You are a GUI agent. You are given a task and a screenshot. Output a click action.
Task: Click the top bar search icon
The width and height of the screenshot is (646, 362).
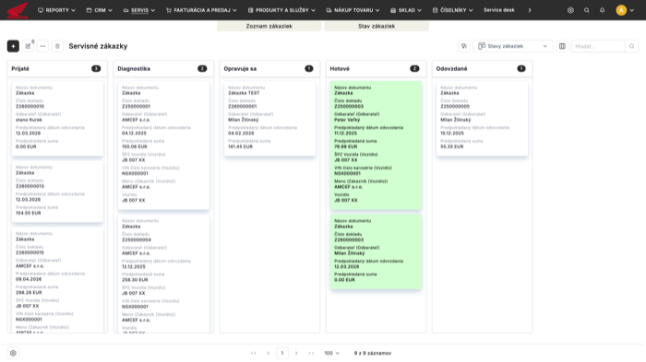coord(587,10)
